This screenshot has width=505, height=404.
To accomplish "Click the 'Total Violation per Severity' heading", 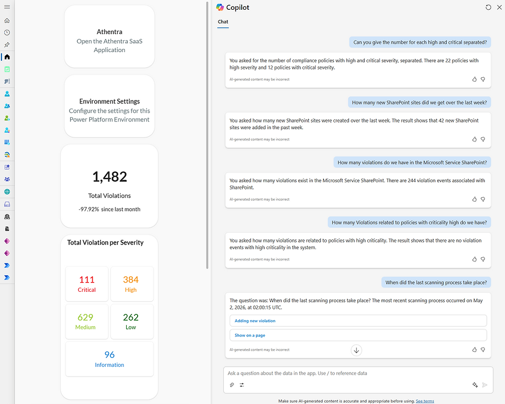I will tap(105, 242).
